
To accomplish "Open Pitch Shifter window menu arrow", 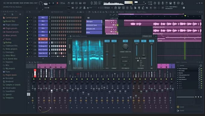I will click(x=68, y=36).
